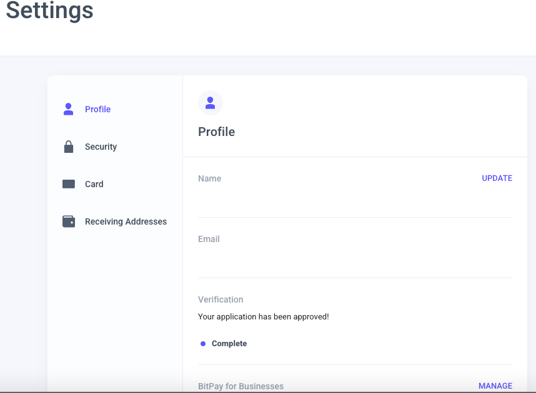Click the Receiving Addresses wallet icon
Viewport: 536px width, 393px height.
[68, 221]
